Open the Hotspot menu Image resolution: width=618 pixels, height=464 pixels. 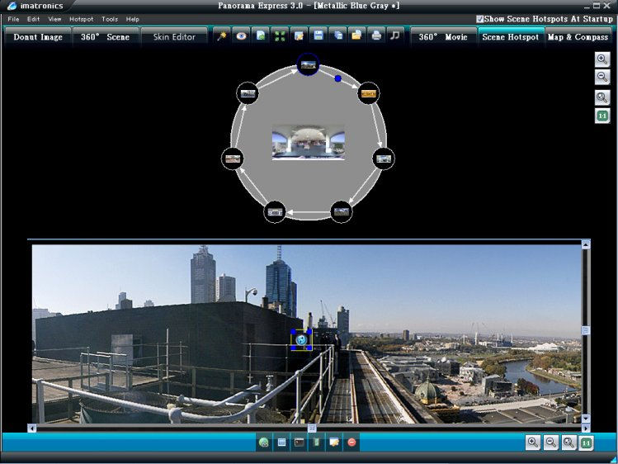(x=81, y=19)
